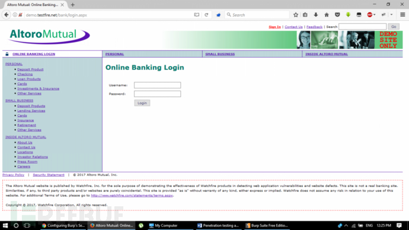Image resolution: width=409 pixels, height=230 pixels.
Task: Click the browser back arrow button
Action: pyautogui.click(x=7, y=15)
